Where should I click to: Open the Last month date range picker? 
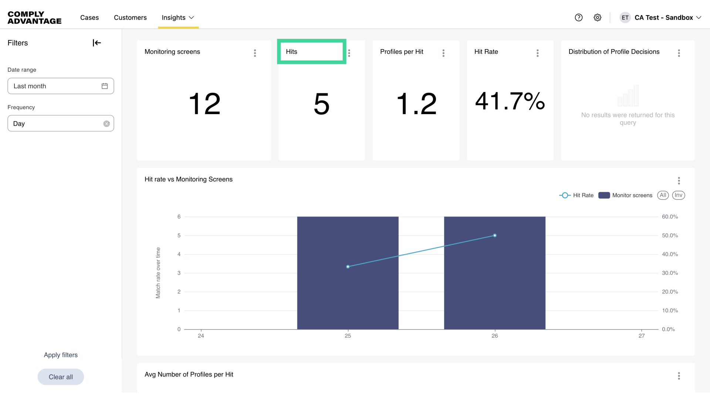coord(61,86)
